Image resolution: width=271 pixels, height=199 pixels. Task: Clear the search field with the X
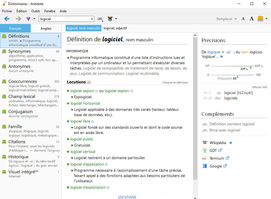click(92, 19)
